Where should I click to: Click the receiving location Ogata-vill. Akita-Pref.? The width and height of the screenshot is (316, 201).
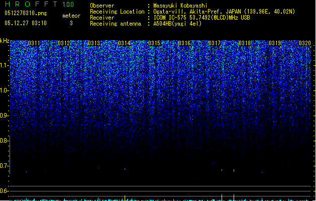pyautogui.click(x=187, y=12)
